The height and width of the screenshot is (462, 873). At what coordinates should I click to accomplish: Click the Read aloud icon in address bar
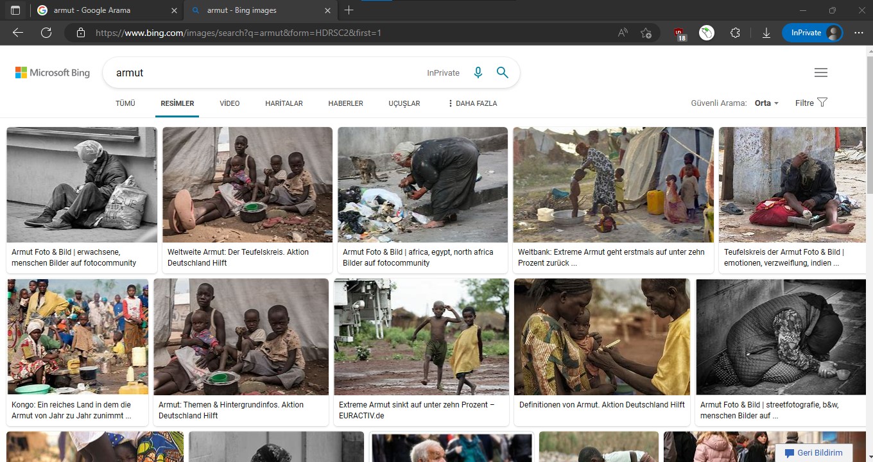[x=623, y=33]
